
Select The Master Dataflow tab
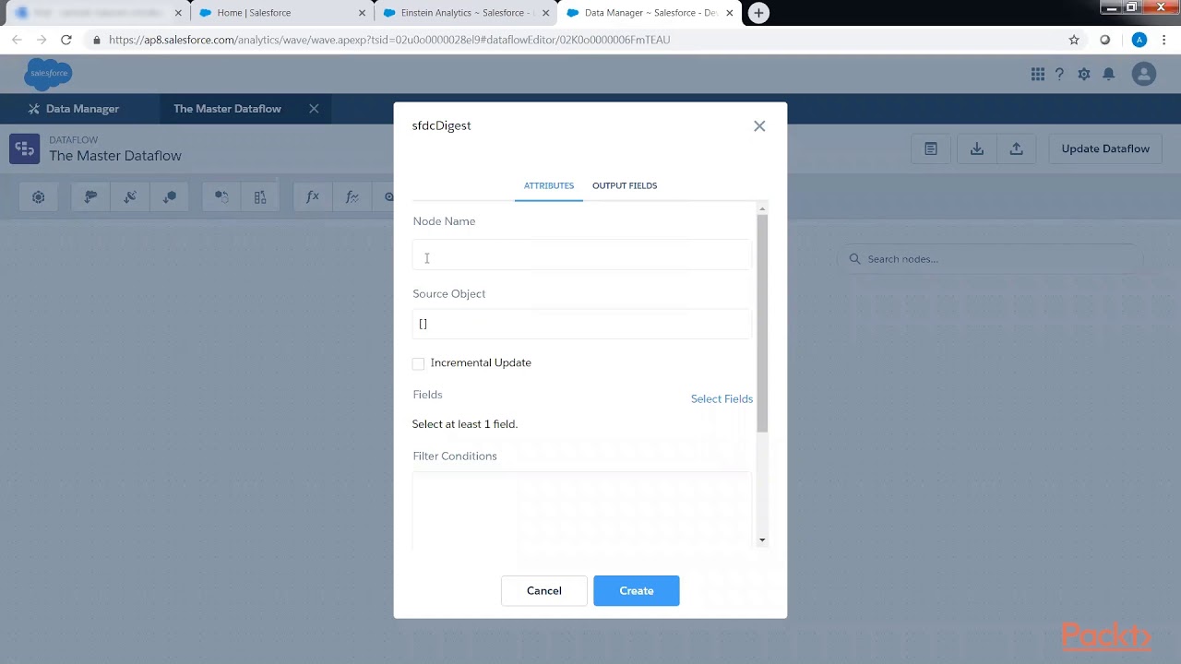[227, 109]
